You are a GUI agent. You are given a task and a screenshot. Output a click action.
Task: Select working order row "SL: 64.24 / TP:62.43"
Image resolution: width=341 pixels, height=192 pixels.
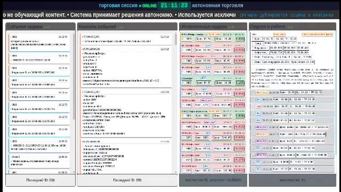tap(293, 92)
